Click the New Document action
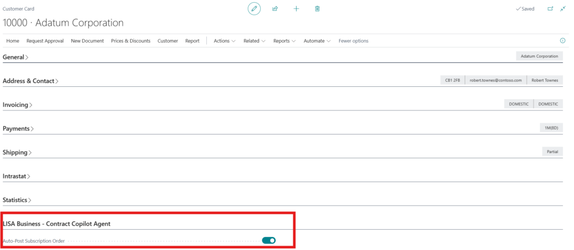The width and height of the screenshot is (574, 250). coord(87,41)
